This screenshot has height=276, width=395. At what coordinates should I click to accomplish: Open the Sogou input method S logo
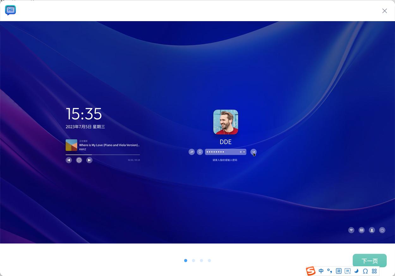[311, 271]
